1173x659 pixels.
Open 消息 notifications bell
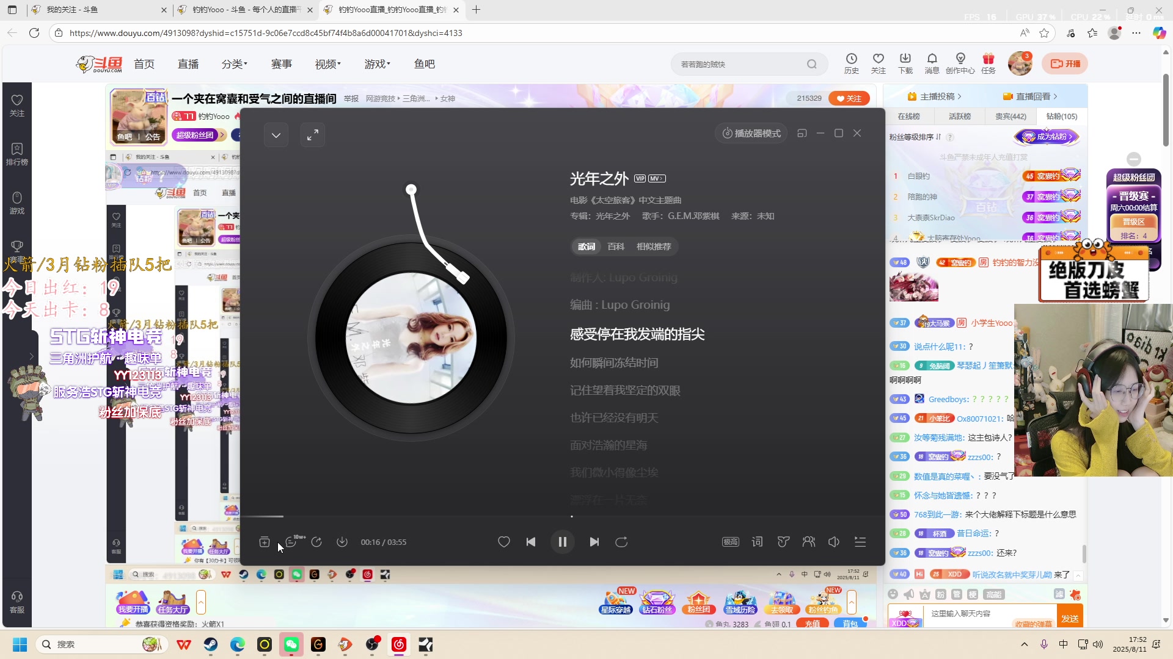click(x=932, y=63)
